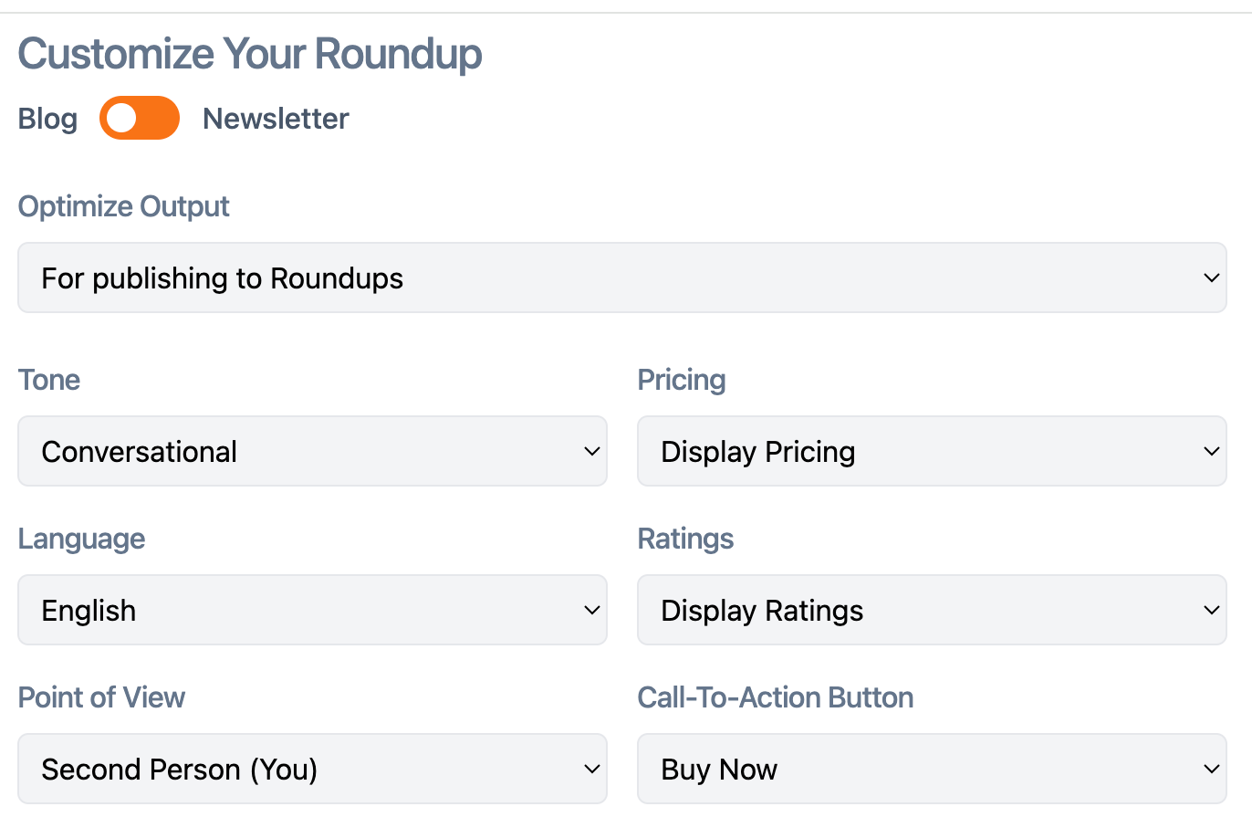This screenshot has height=838, width=1252.
Task: Click the chevron on the Ratings dropdown
Action: [1211, 610]
